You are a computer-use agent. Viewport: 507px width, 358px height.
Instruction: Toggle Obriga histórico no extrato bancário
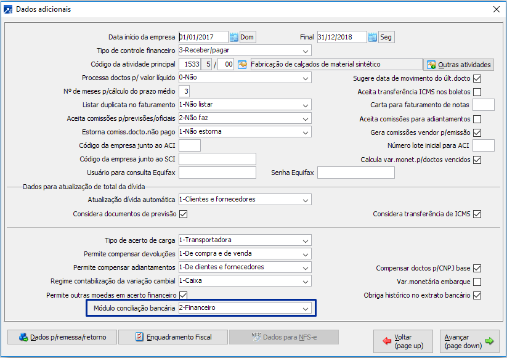click(x=477, y=295)
